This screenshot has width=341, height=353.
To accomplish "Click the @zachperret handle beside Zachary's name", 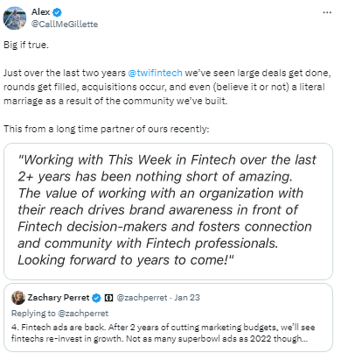I will tap(142, 298).
